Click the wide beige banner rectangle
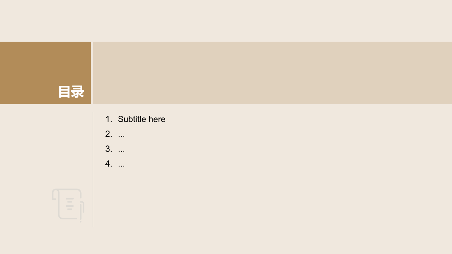The height and width of the screenshot is (254, 452). pos(272,73)
